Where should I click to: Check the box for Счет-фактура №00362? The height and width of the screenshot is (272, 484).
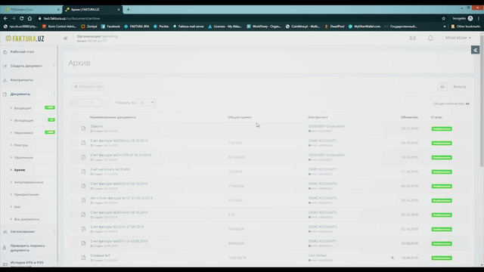(74, 143)
